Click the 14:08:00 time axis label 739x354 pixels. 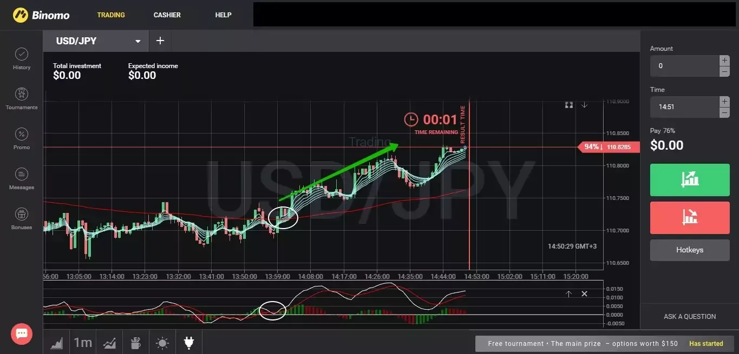[x=311, y=276]
